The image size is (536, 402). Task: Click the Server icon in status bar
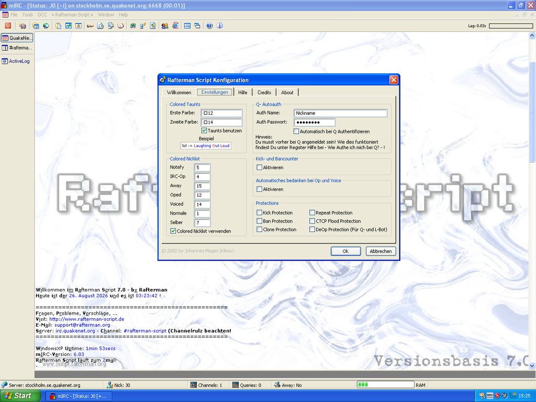(4, 385)
